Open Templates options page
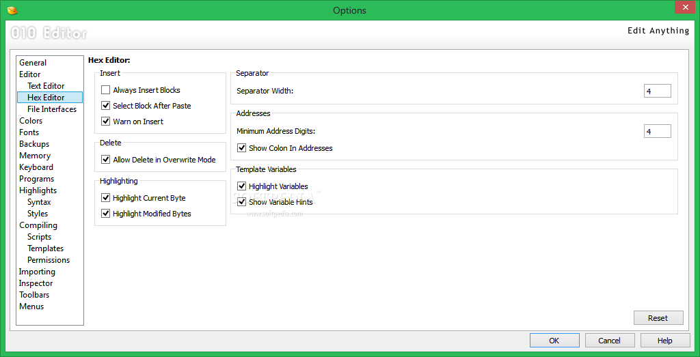 46,248
